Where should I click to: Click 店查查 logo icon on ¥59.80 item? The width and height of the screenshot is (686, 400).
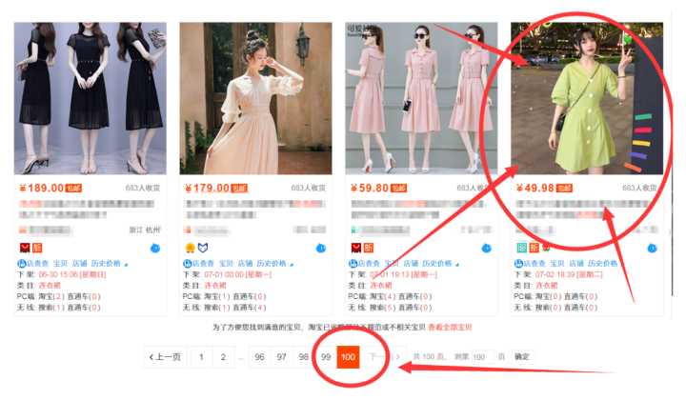click(353, 264)
